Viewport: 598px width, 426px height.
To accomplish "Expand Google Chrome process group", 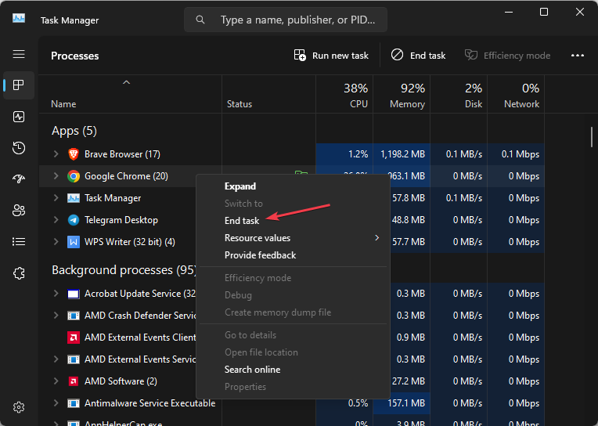I will click(x=56, y=176).
